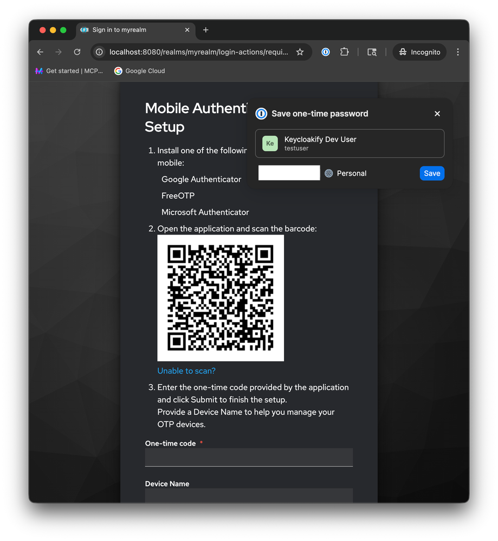Open a new browser tab

click(205, 30)
